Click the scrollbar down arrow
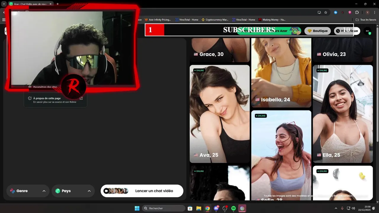This screenshot has height=213, width=379. coord(377,202)
